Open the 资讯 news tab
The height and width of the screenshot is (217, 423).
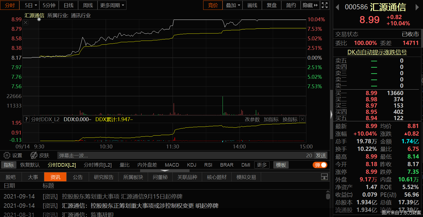[55, 177]
